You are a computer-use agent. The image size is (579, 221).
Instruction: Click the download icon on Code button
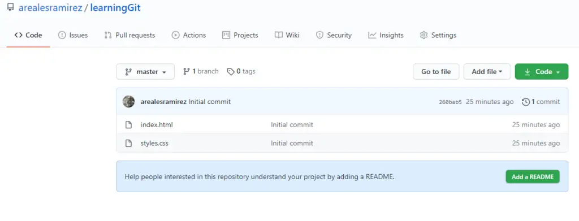[x=528, y=72]
